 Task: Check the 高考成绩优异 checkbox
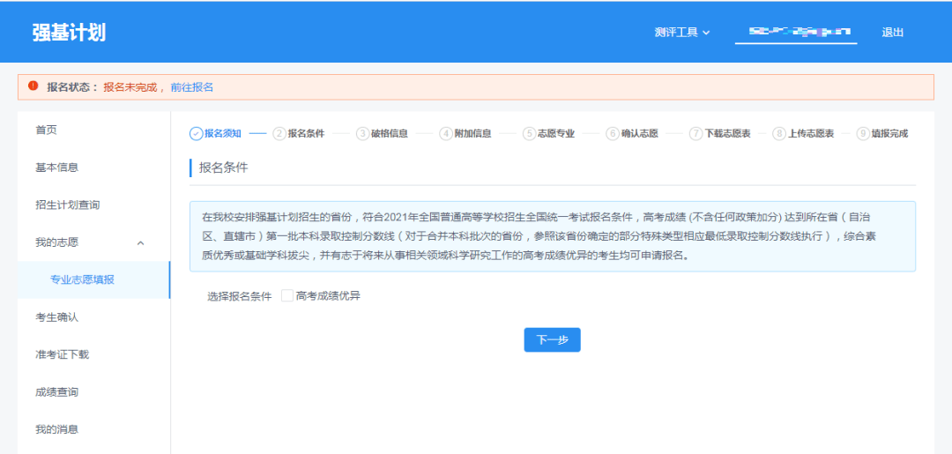point(287,296)
